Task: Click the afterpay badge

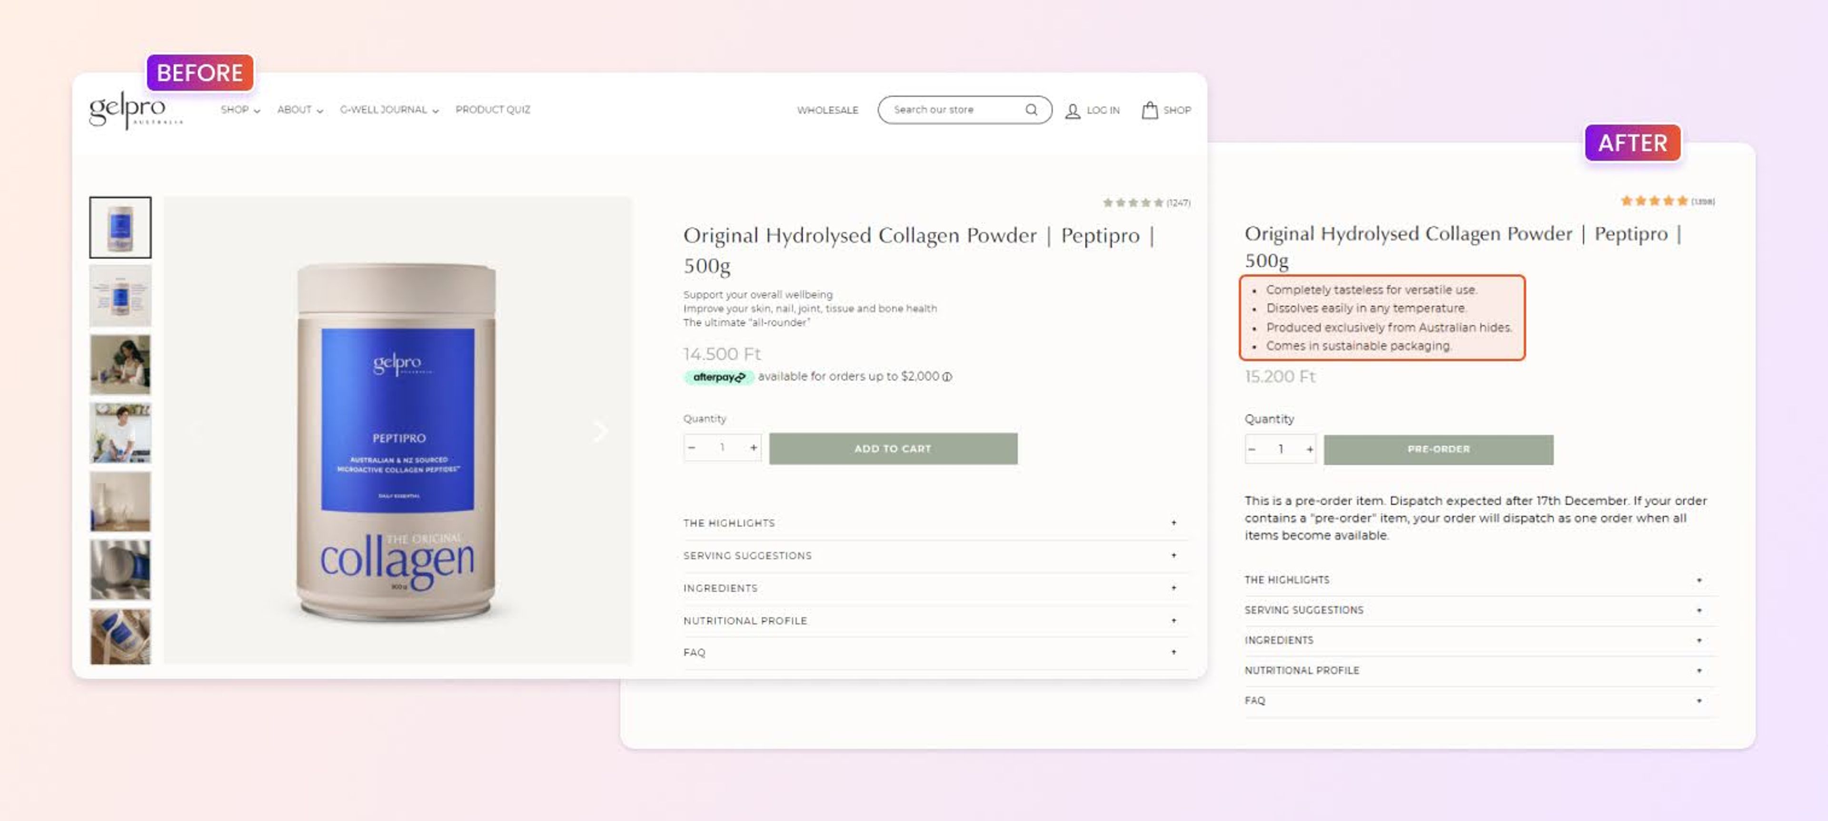Action: pyautogui.click(x=718, y=377)
